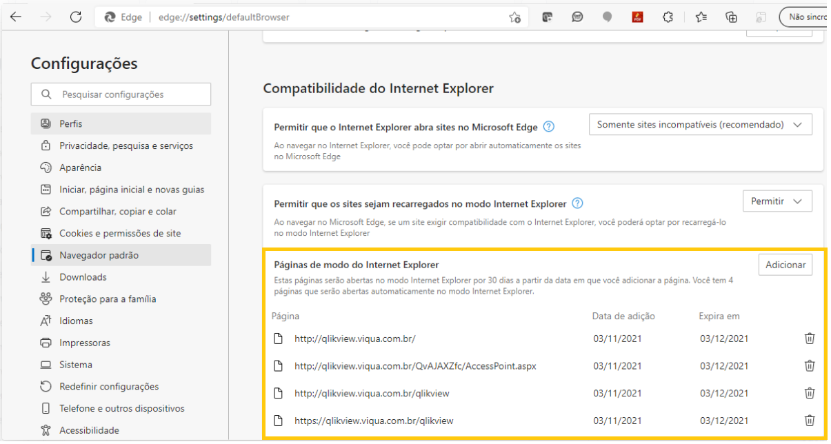Screen dimensions: 831x444
Task: Click Adicionar button for IE mode pages
Action: tap(785, 265)
